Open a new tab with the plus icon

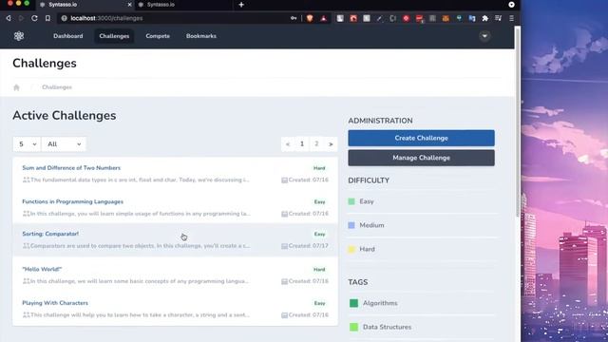coord(241,5)
